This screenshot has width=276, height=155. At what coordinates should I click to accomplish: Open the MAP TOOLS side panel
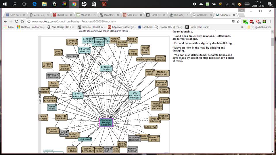pos(40,95)
